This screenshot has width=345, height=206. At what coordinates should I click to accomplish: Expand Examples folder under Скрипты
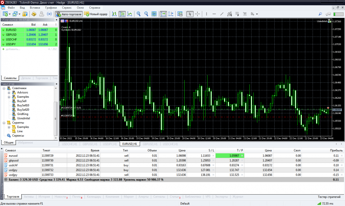[9, 127]
